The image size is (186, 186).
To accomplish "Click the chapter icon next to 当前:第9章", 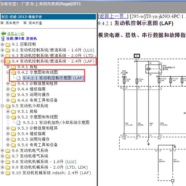I will tap(2, 38).
